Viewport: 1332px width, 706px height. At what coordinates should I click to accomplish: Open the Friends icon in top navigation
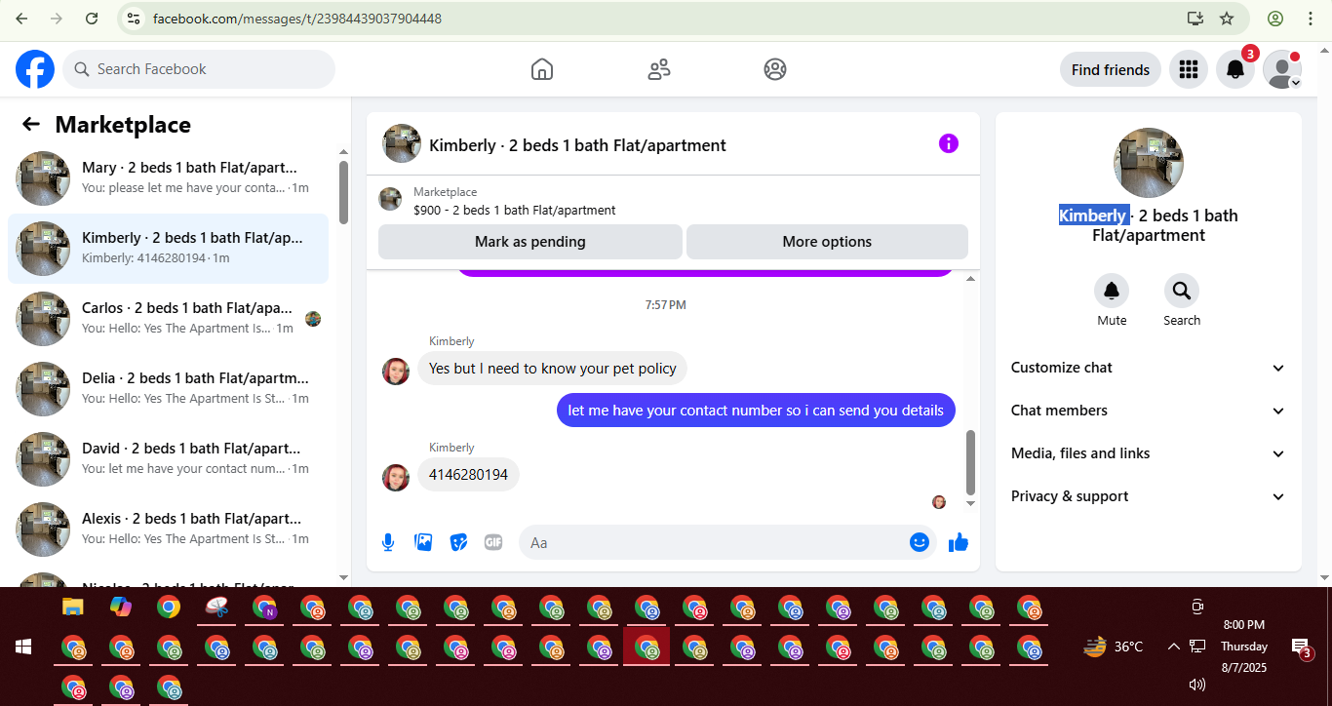[659, 69]
